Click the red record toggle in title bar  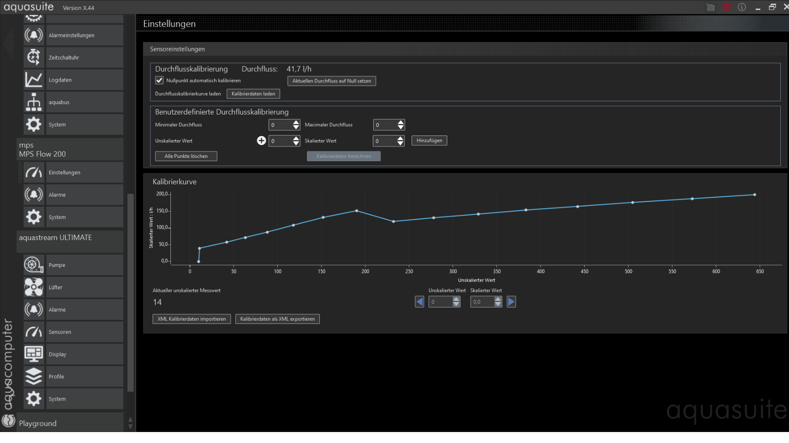pos(726,7)
